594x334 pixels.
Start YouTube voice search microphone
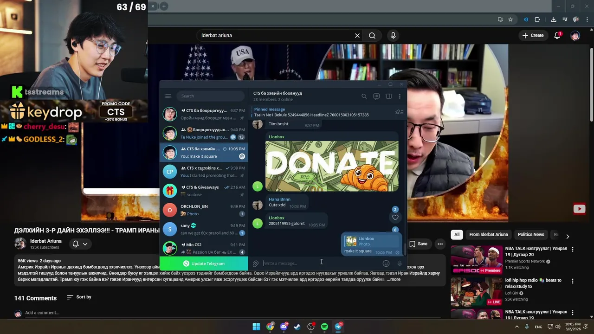(x=393, y=35)
